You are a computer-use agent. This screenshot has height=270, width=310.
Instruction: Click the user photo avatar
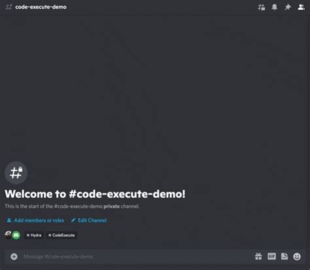8,235
